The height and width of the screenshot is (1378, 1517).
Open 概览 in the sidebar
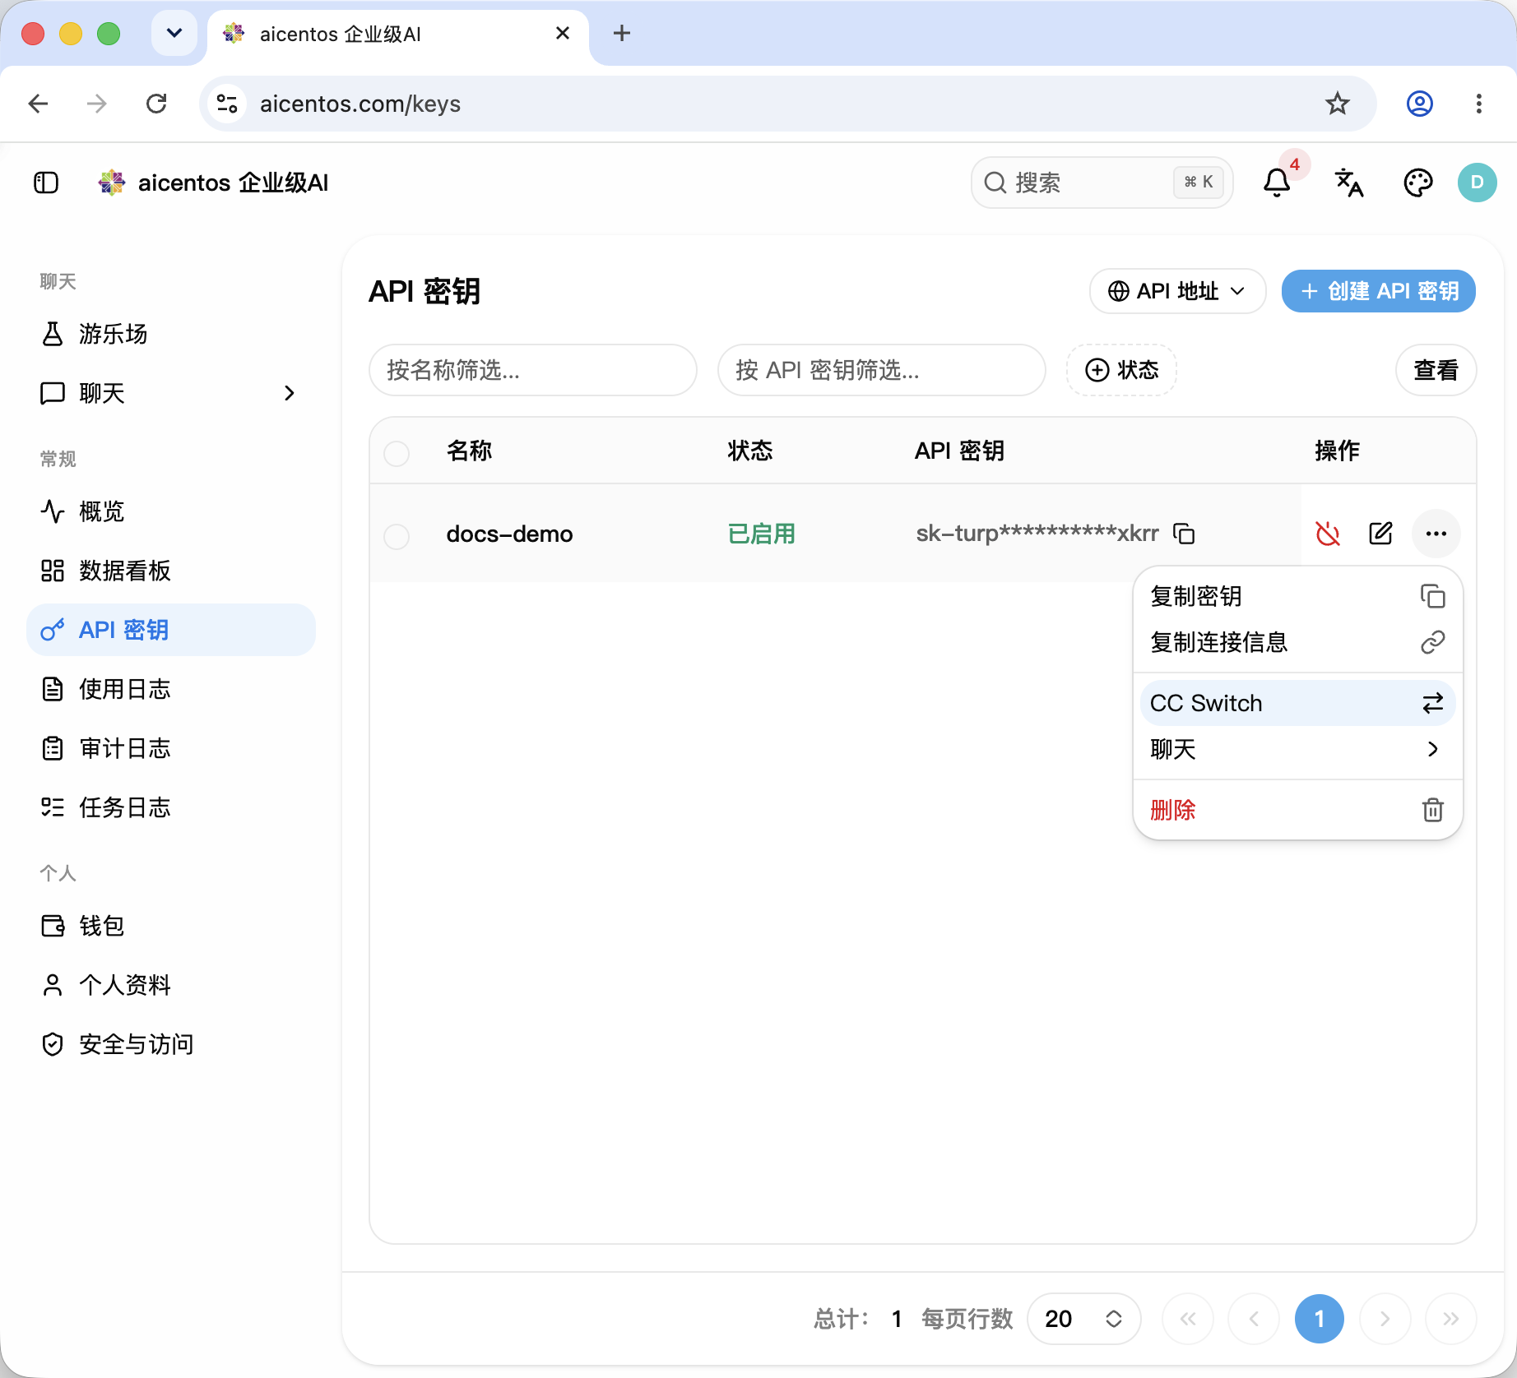coord(171,511)
